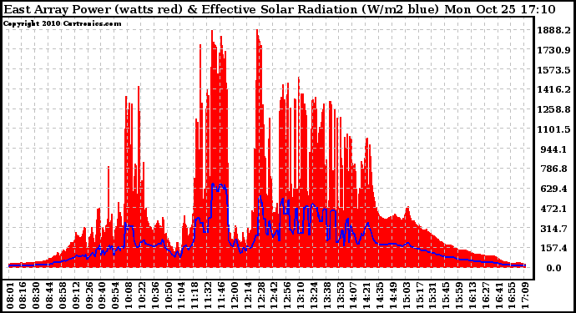Viewport: 576px width, 313px height.
Task: Click the 12:42 time label
Action: pyautogui.click(x=274, y=295)
